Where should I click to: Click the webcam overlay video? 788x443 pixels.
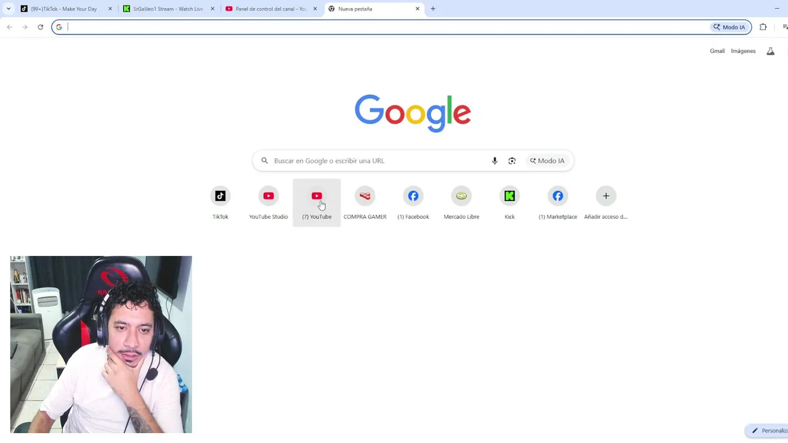101,345
